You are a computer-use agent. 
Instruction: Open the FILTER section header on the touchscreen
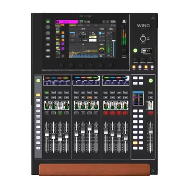[102, 29]
